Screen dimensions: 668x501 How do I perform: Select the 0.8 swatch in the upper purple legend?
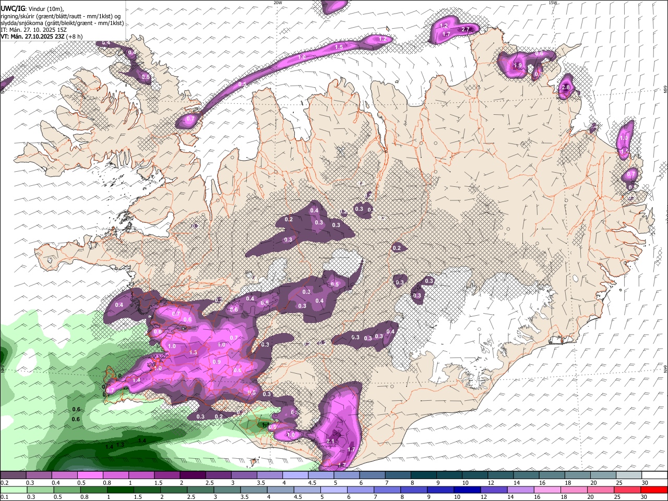coord(116,475)
